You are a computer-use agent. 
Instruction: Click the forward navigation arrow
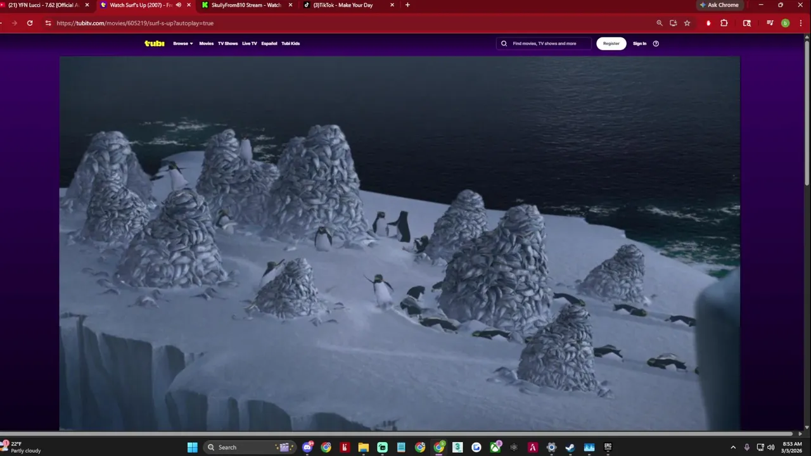tap(14, 23)
